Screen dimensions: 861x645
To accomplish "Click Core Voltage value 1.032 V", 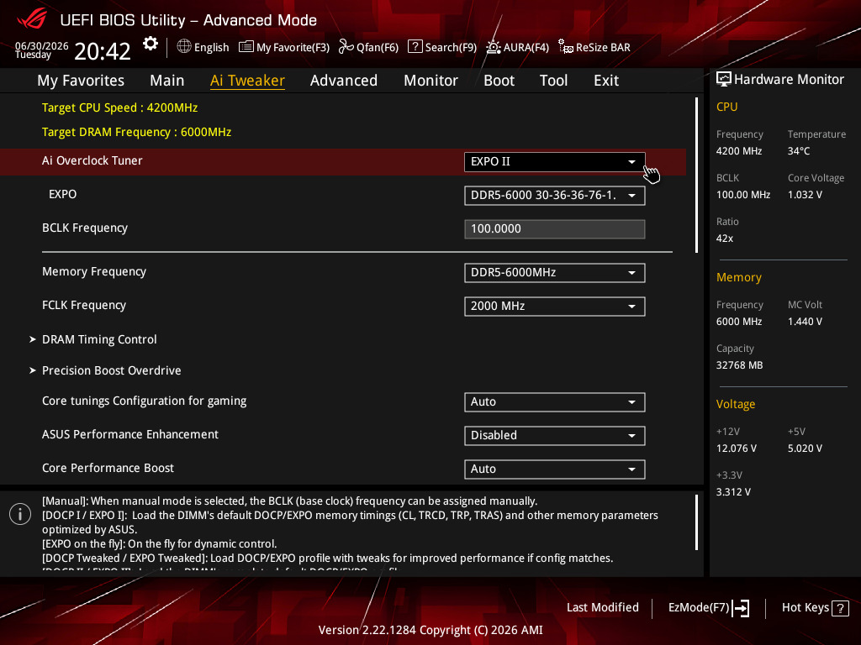I will point(805,195).
